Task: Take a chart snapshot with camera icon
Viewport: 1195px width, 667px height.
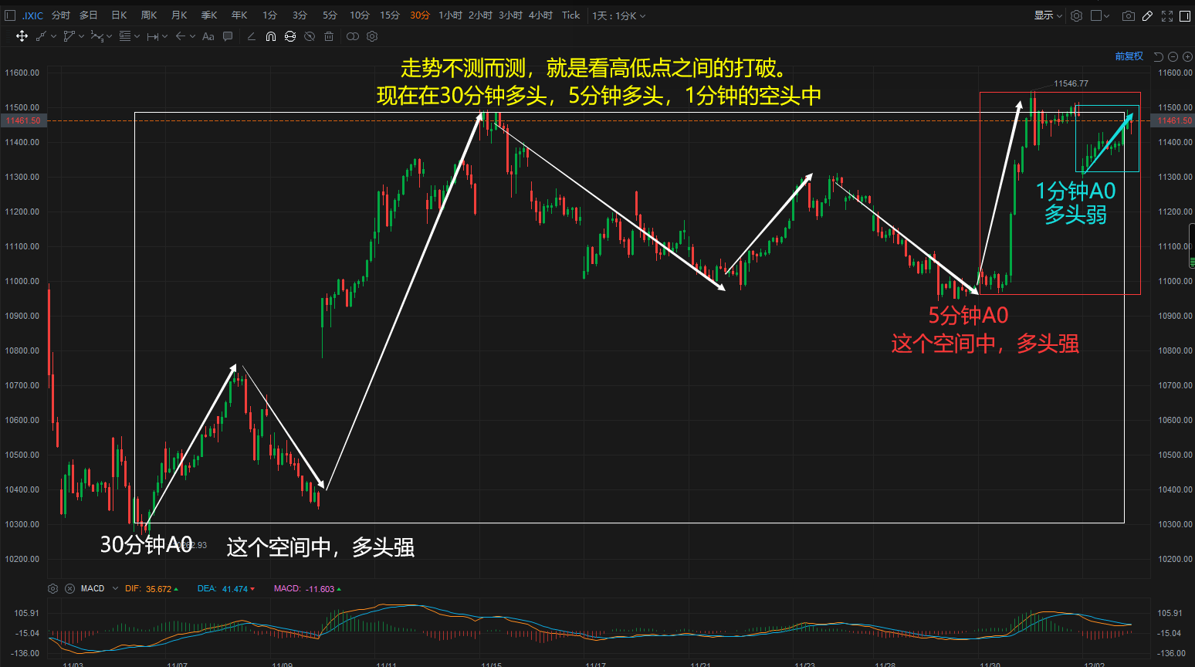Action: point(1129,15)
